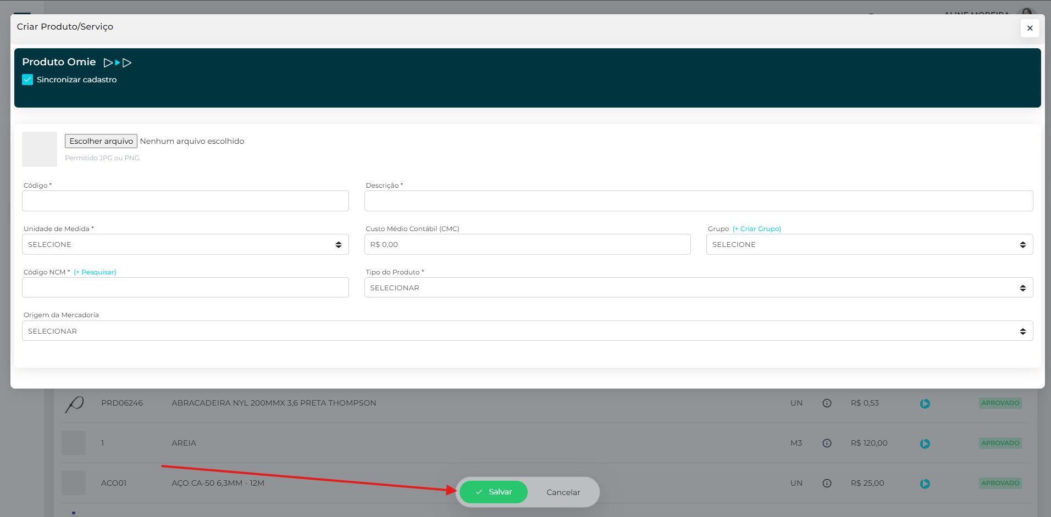Click blue Omie sync icon in PRD06246 row

click(x=925, y=403)
